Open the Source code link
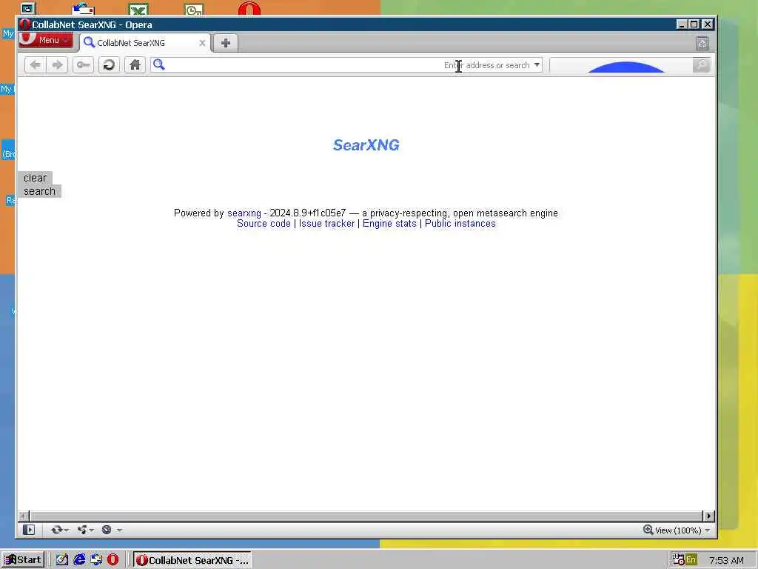Screen dimensions: 758x569 coord(264,224)
